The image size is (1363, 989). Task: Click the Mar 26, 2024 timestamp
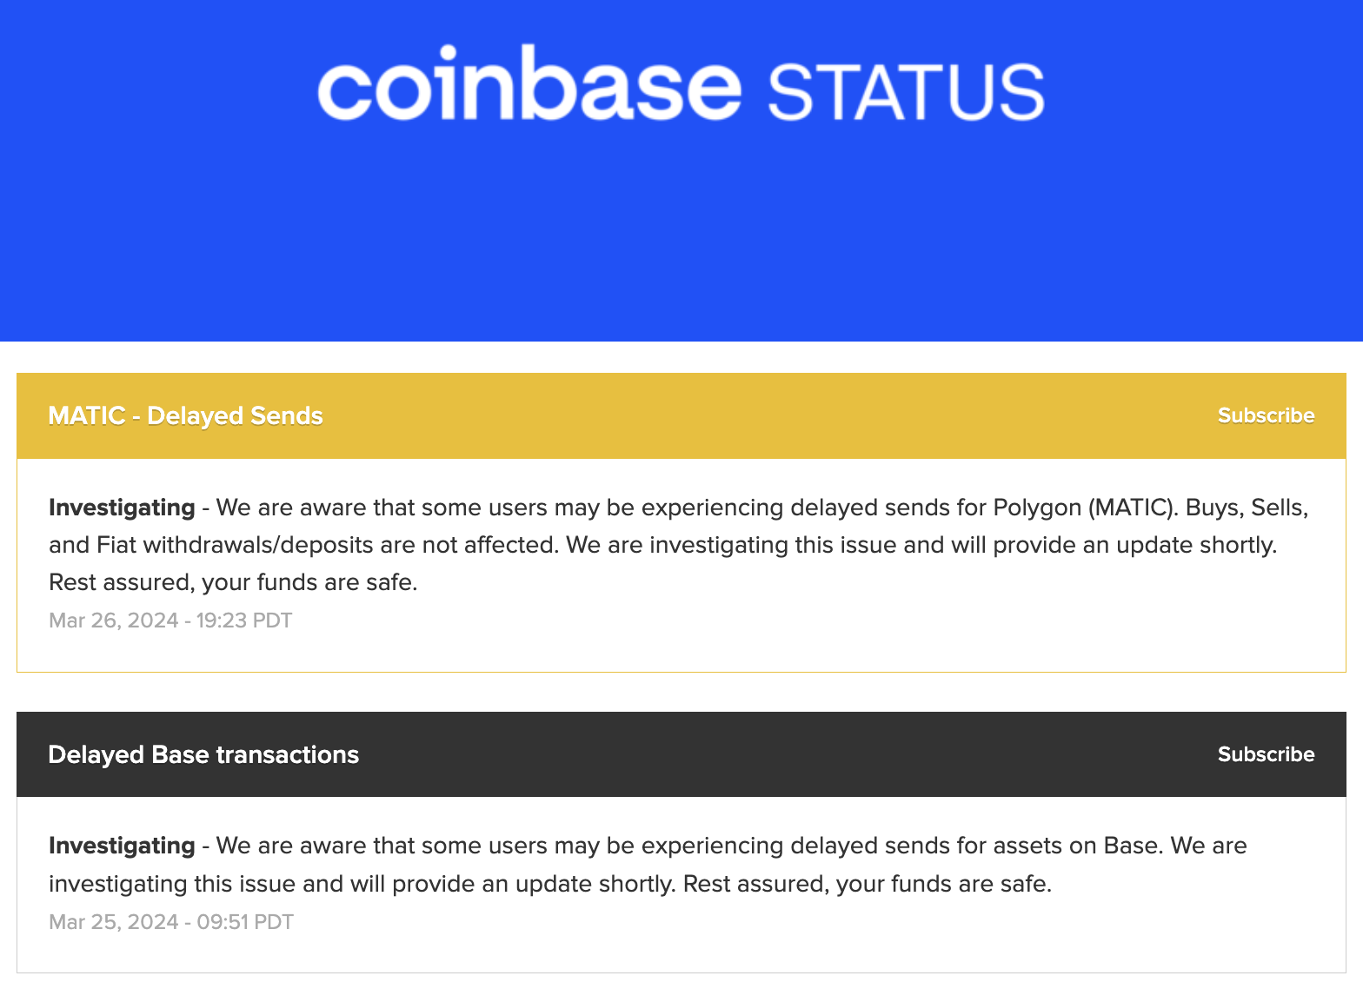[x=170, y=620]
